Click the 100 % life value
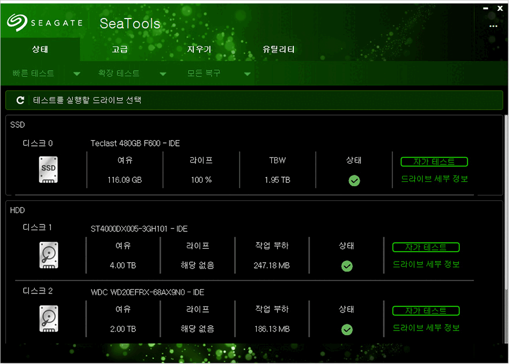The height and width of the screenshot is (364, 509). [x=201, y=180]
